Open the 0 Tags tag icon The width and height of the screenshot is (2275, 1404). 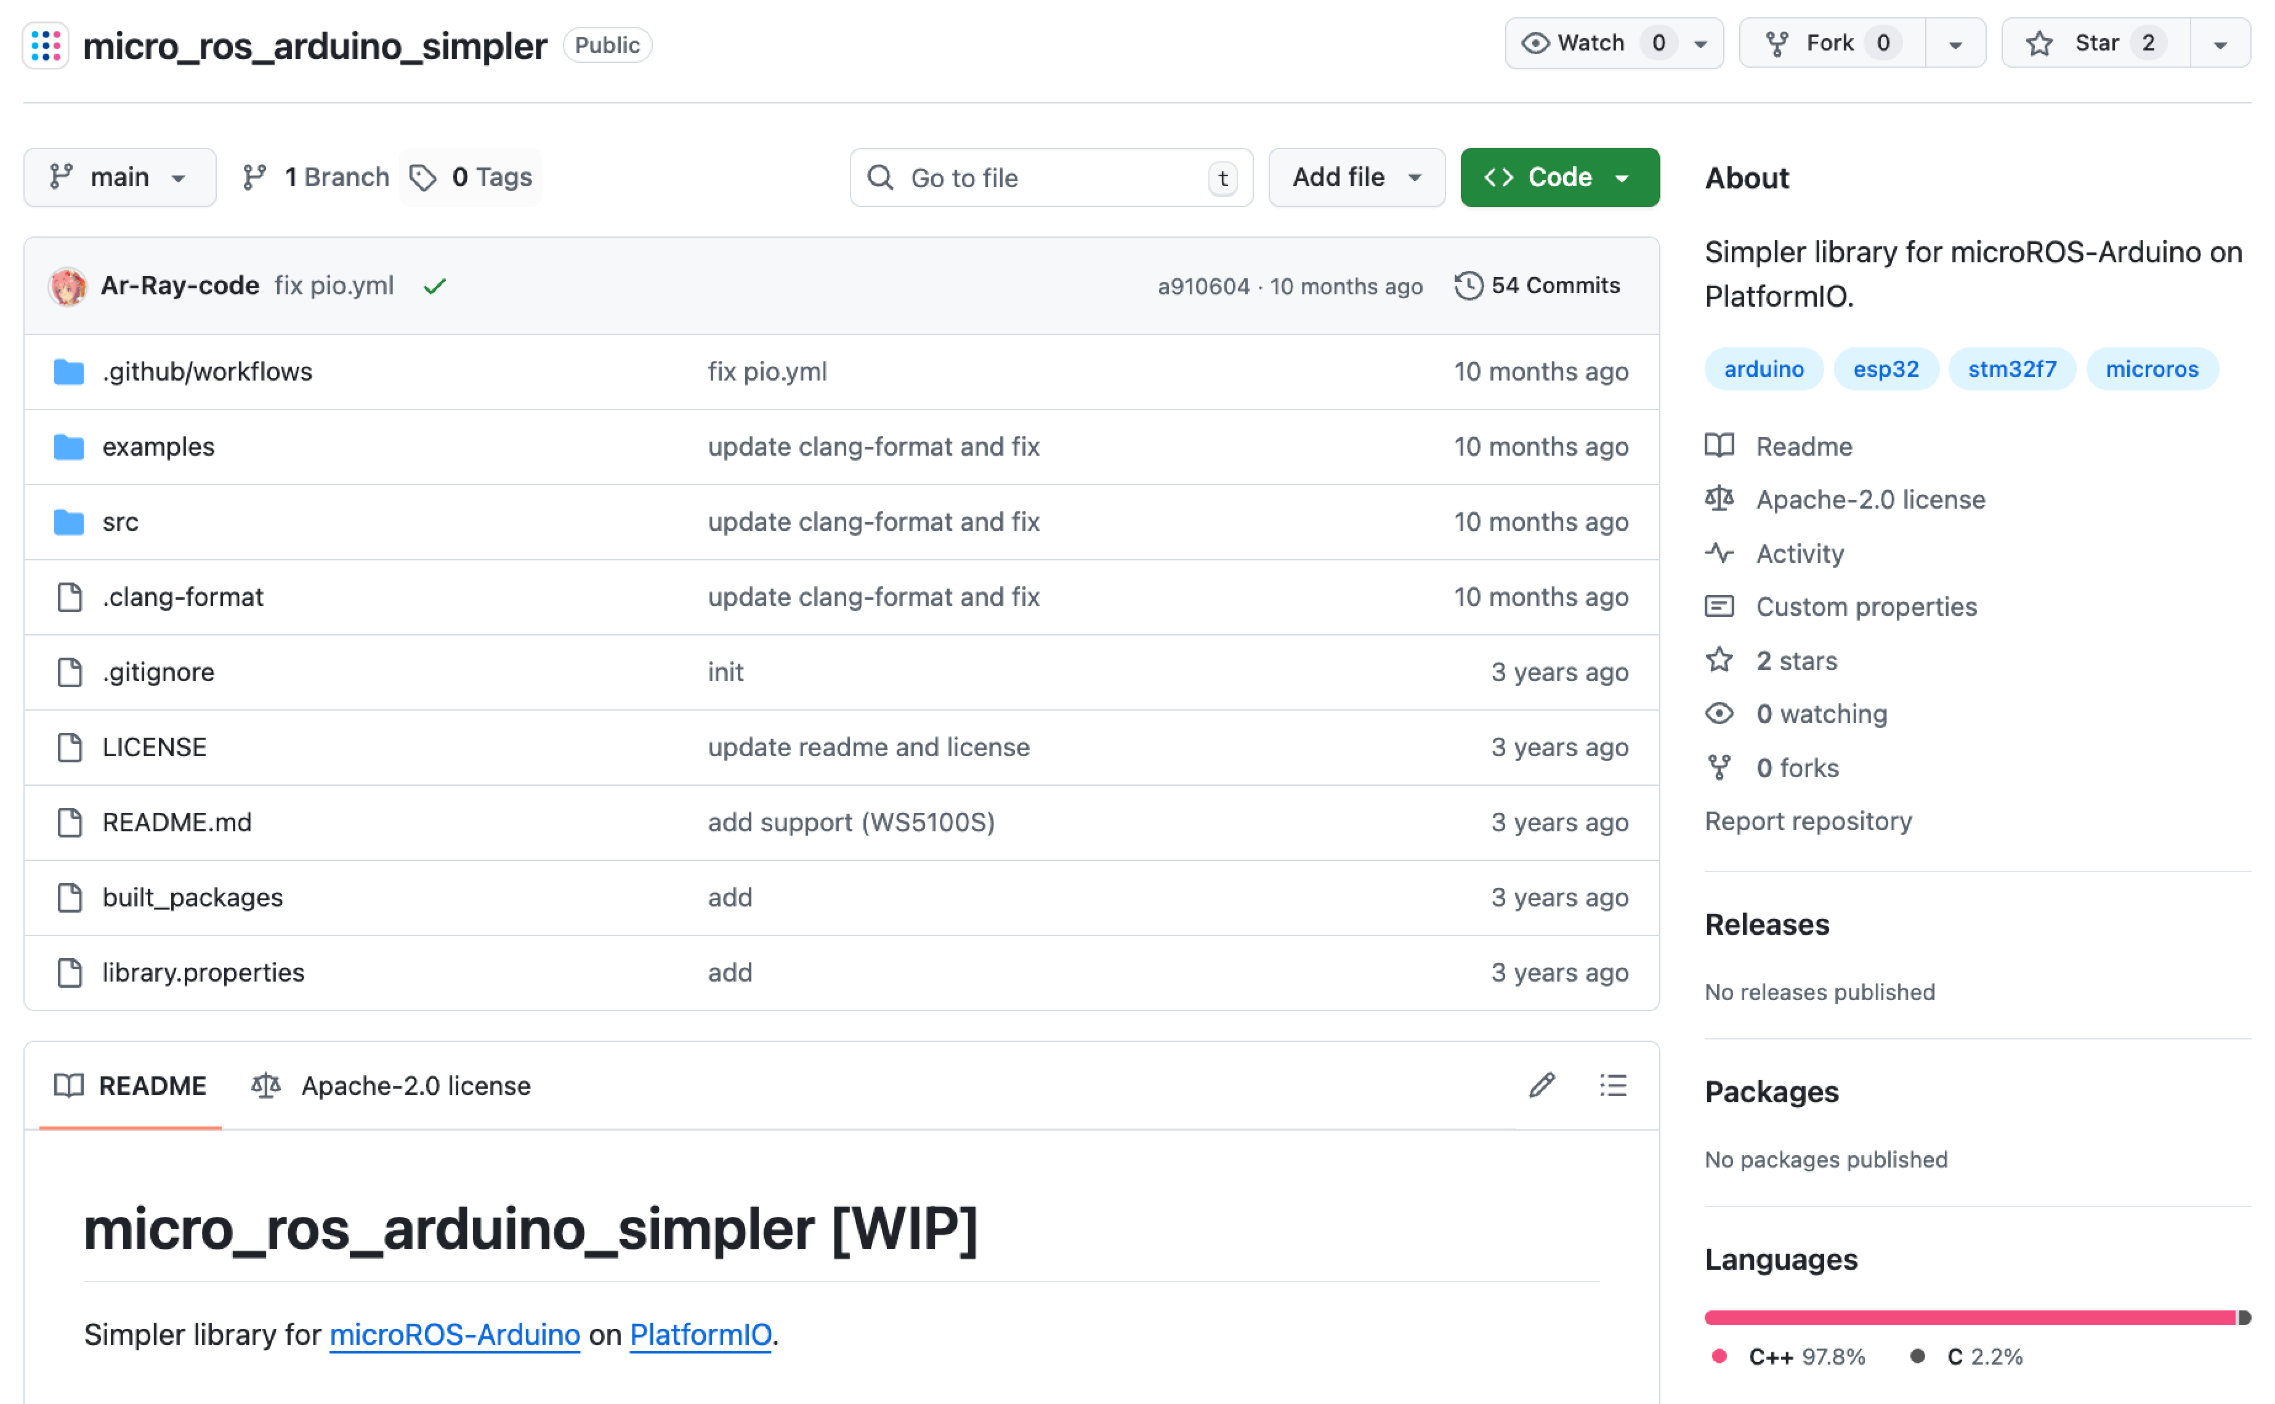coord(424,177)
